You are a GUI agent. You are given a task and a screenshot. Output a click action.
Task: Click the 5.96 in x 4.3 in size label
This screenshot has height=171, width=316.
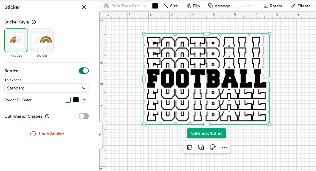click(x=206, y=133)
